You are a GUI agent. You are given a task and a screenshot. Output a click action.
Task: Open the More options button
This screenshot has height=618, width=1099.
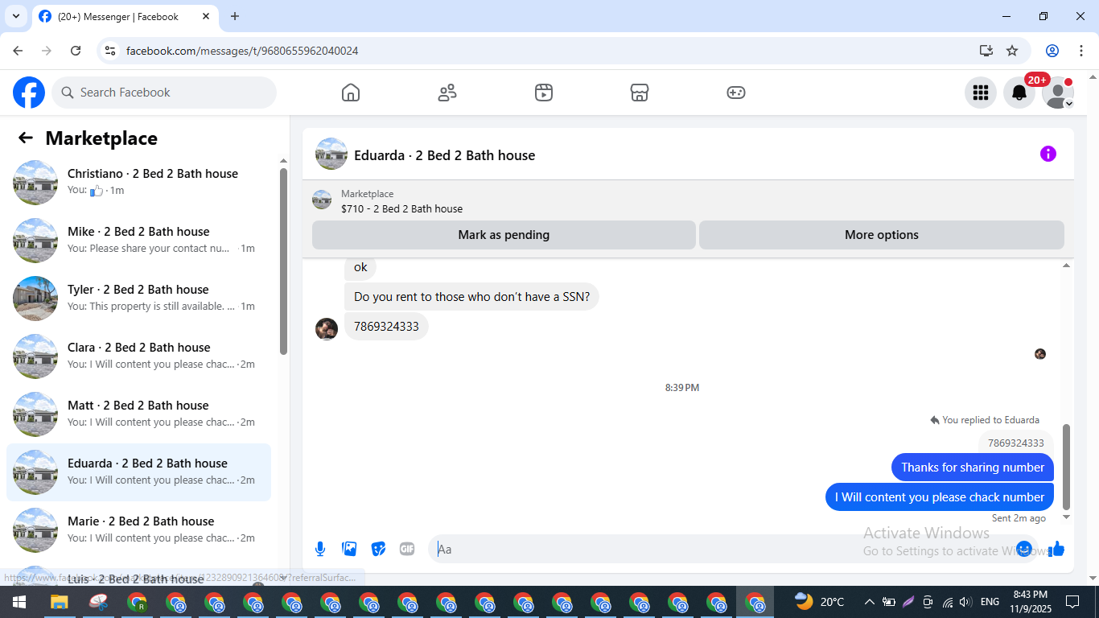(x=882, y=235)
